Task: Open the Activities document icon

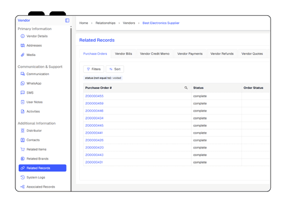Action: point(22,112)
